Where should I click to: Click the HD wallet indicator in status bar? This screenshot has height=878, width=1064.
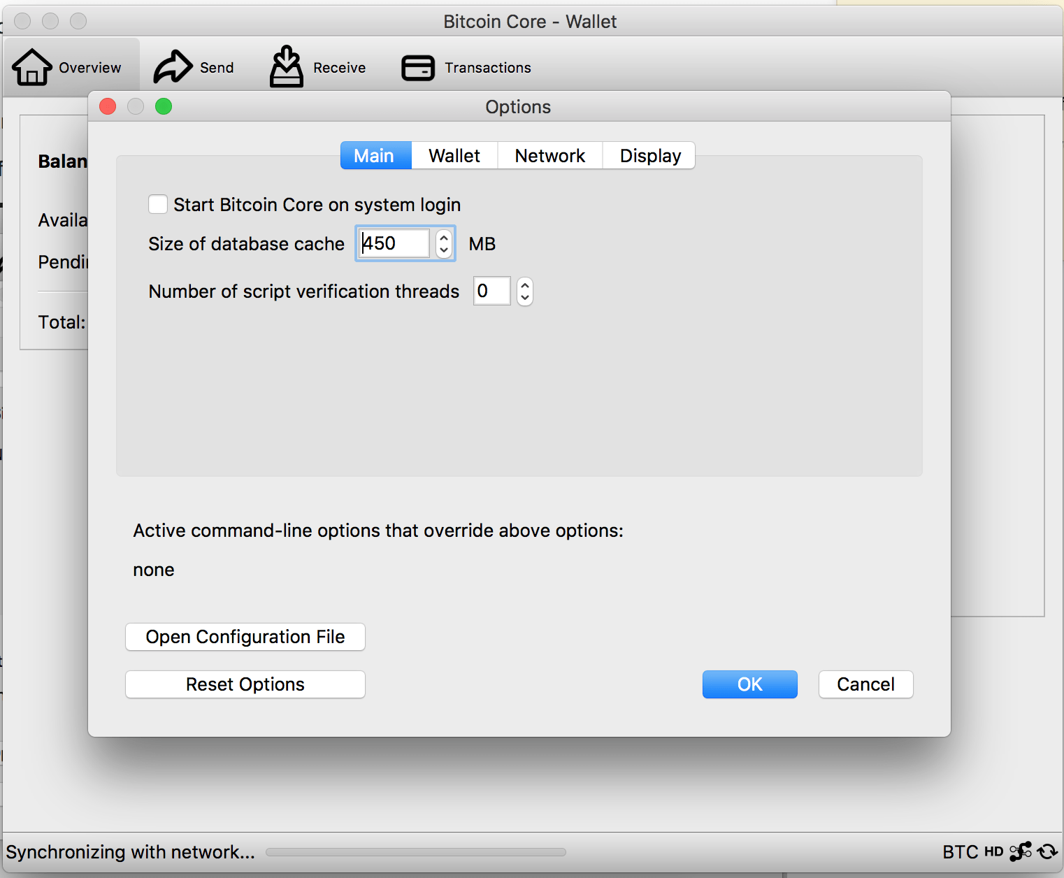point(994,851)
